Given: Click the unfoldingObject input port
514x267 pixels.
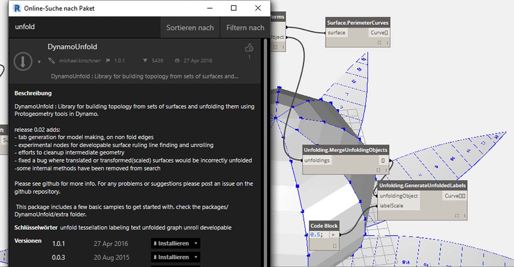Looking at the screenshot, I should (x=399, y=196).
